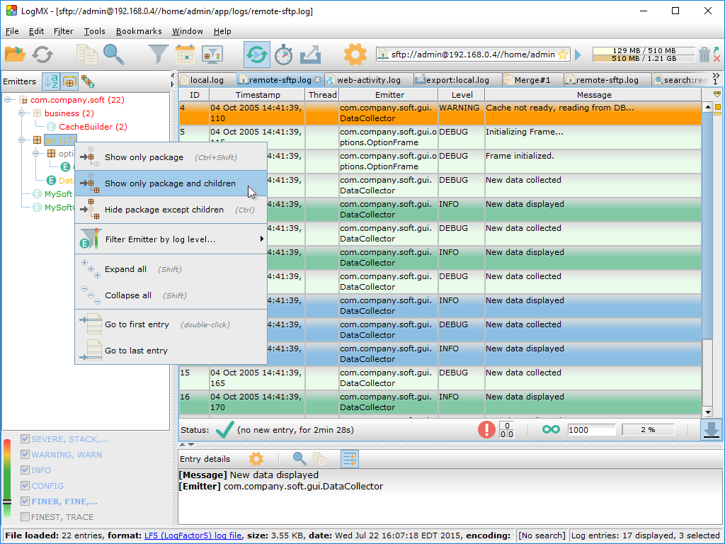Sort by the Level column header
This screenshot has width=725, height=544.
click(462, 95)
